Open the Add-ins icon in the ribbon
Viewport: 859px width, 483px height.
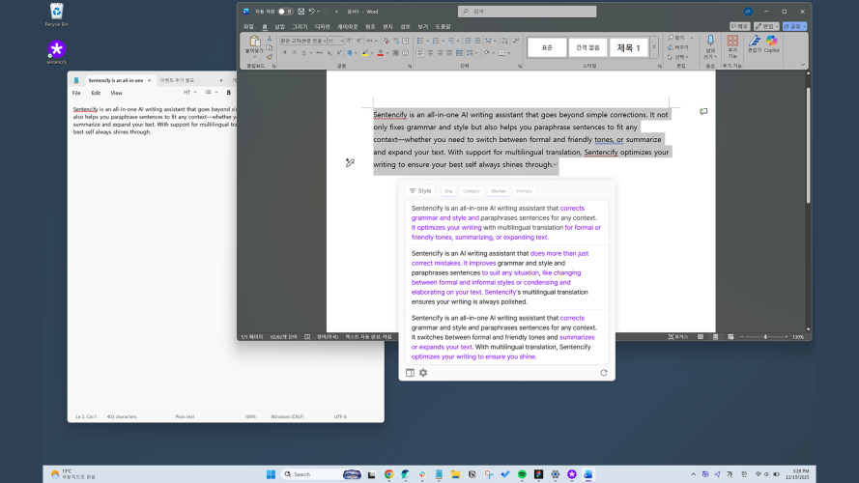pos(731,42)
